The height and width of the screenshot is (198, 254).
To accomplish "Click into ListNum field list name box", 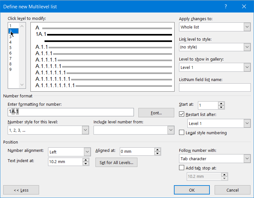I will point(215,87).
